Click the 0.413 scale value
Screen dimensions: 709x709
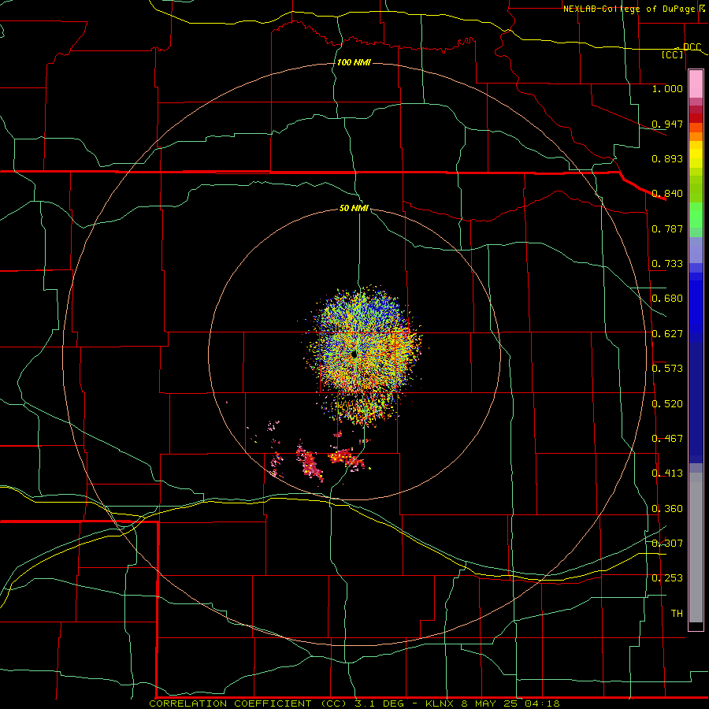667,473
